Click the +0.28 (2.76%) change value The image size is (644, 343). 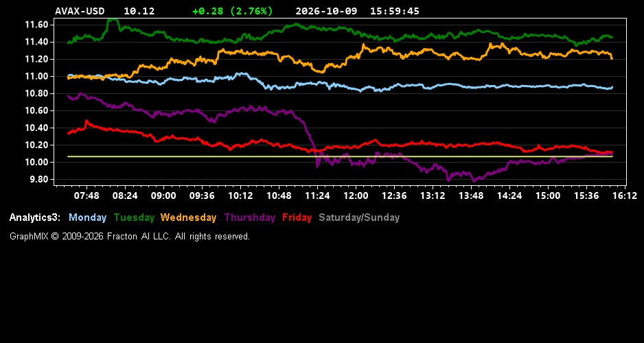pos(233,11)
